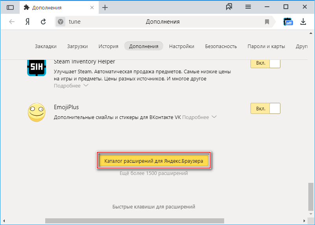
Task: Toggle the Steam Inventory Helper switch
Action: (x=265, y=63)
